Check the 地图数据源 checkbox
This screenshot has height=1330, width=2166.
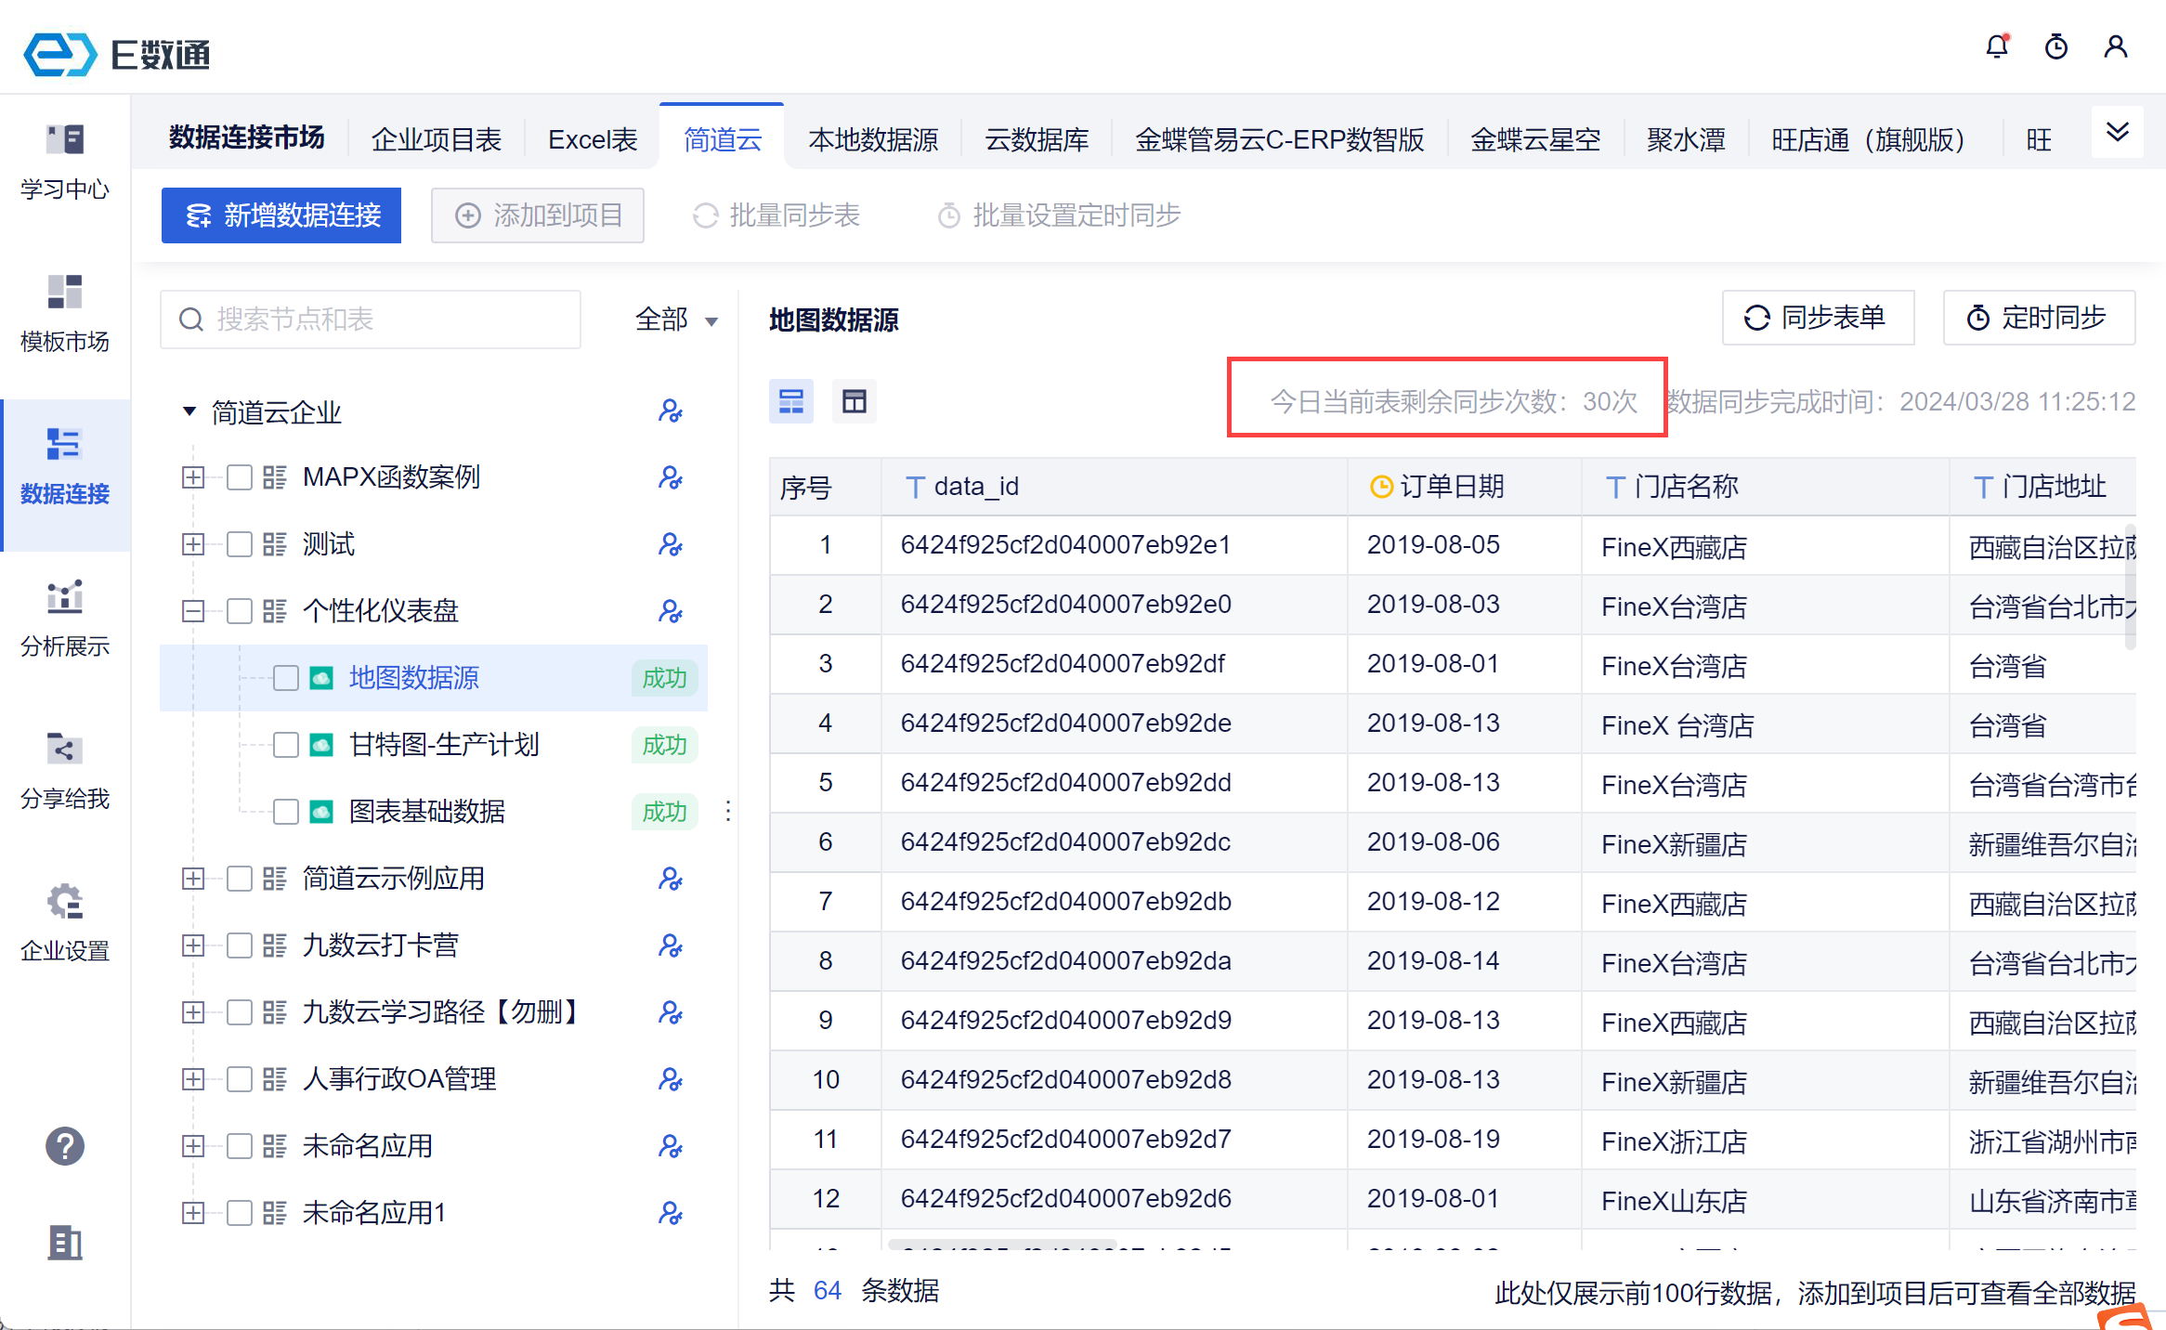[x=286, y=678]
